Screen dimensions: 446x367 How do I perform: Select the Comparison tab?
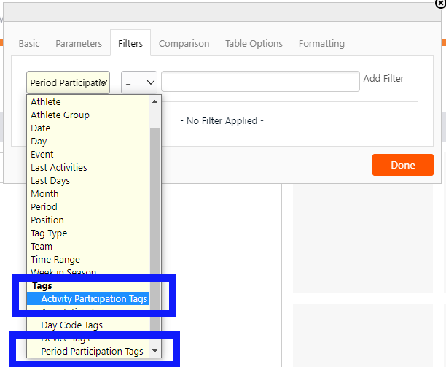click(x=184, y=43)
